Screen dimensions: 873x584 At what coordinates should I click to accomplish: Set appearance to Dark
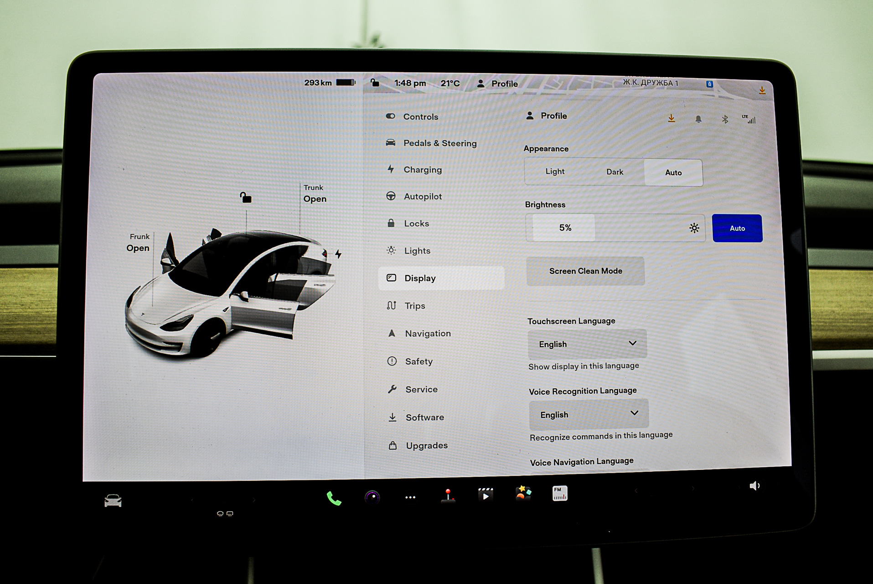point(615,172)
